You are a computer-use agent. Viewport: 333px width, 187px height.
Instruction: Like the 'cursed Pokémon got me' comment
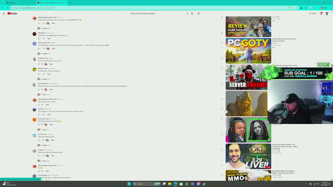pos(39,64)
